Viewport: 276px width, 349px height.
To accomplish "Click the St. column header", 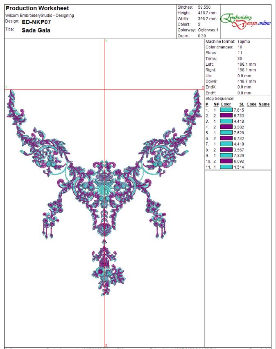I will tap(241, 105).
